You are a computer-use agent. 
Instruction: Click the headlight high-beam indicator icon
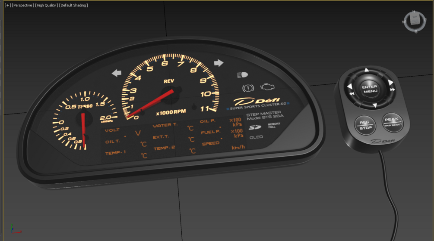[x=242, y=75]
